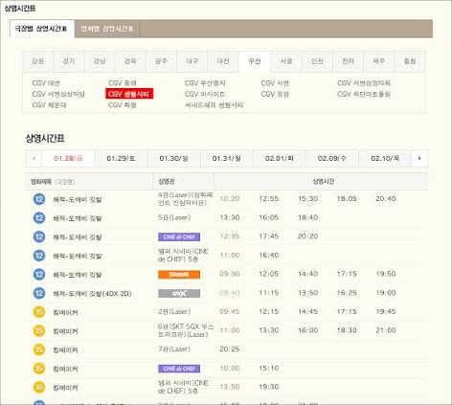The height and width of the screenshot is (405, 452).
Task: Click the 12 rating badge in the STARIUM row
Action: 39,275
